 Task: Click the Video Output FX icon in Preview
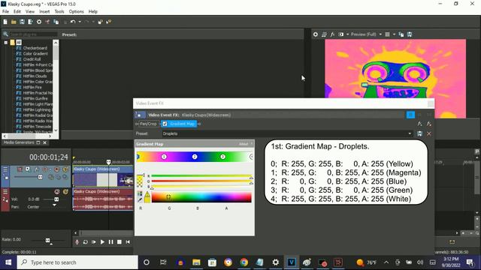[332, 34]
